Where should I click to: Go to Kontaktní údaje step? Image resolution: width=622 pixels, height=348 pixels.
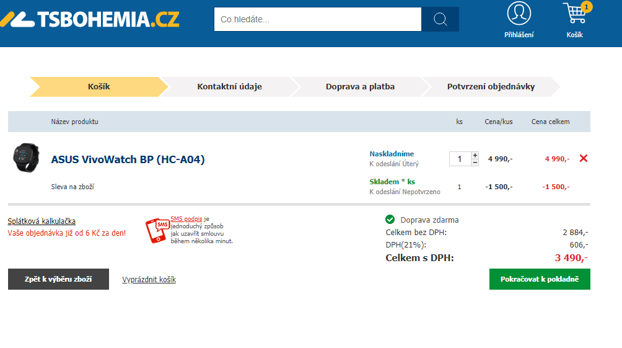point(229,87)
